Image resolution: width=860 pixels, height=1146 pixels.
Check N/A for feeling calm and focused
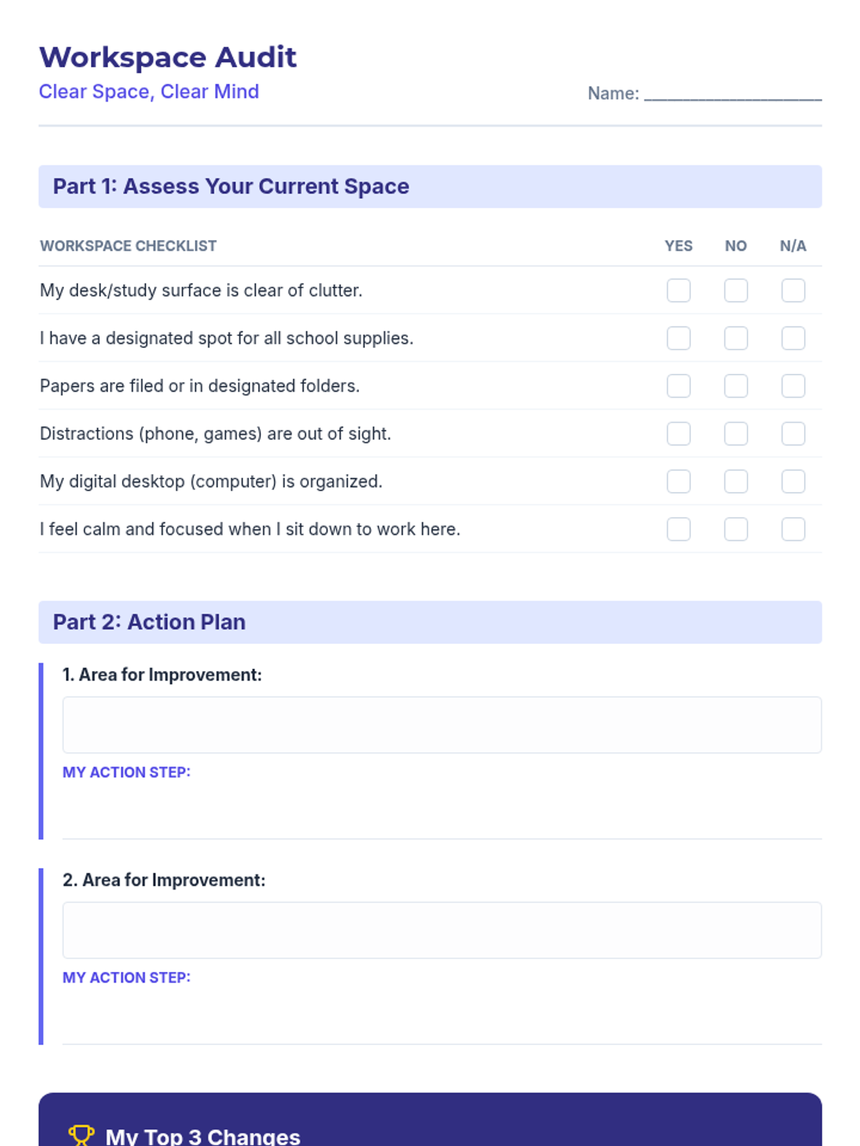point(793,529)
